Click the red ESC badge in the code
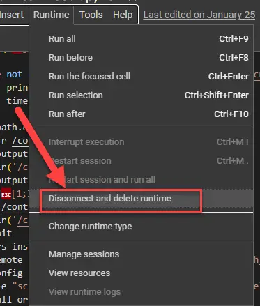260x306 pixels. tap(6, 194)
